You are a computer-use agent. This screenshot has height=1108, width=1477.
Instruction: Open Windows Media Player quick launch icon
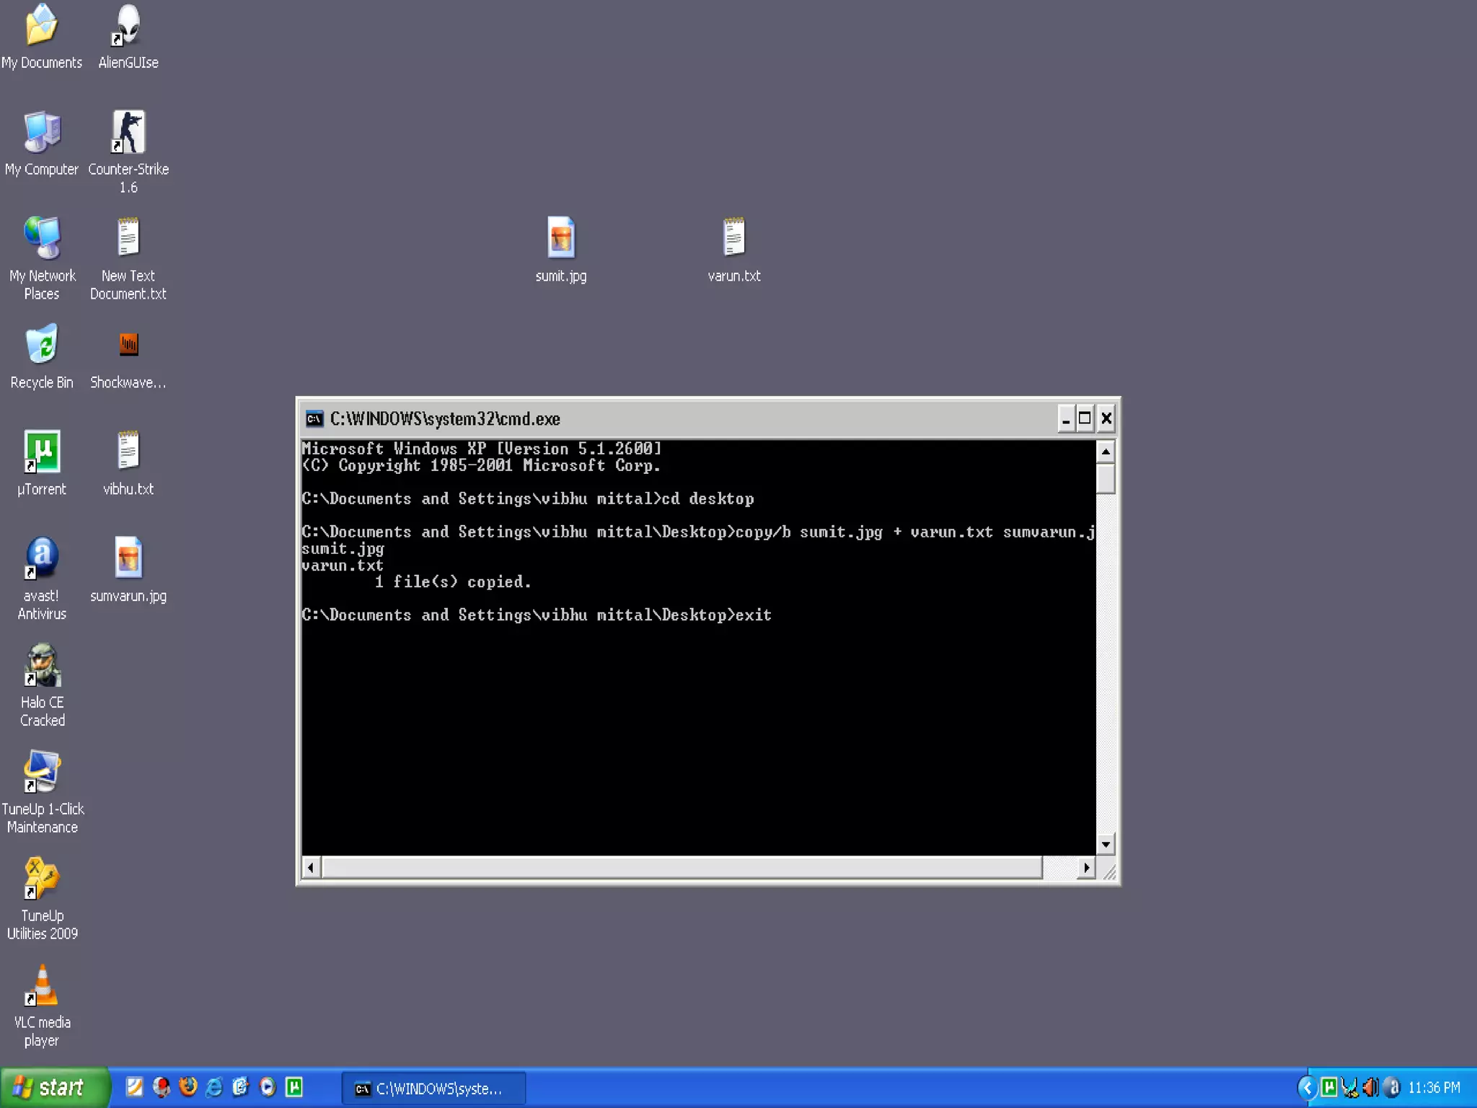point(268,1087)
